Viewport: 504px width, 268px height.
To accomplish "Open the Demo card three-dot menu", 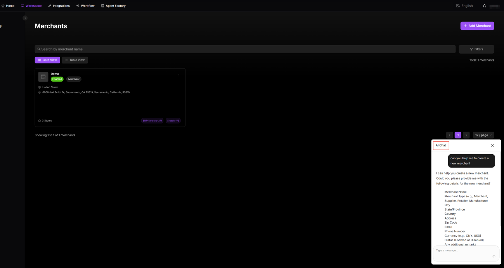I will pos(179,75).
